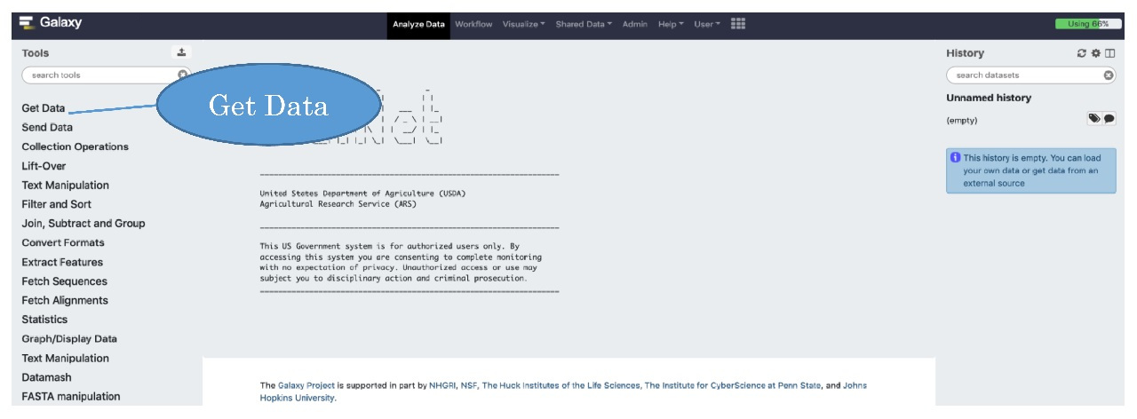Go to the Workflow tab
Screen dimensions: 1137x419
click(473, 24)
